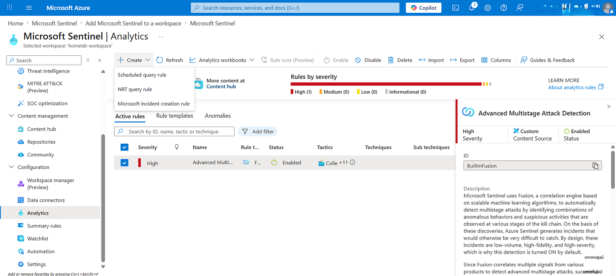Open the notifications bell
The width and height of the screenshot is (616, 276).
(x=472, y=8)
